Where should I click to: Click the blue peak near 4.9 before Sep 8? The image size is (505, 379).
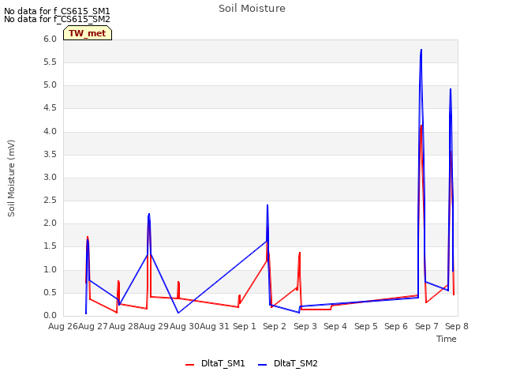point(451,89)
